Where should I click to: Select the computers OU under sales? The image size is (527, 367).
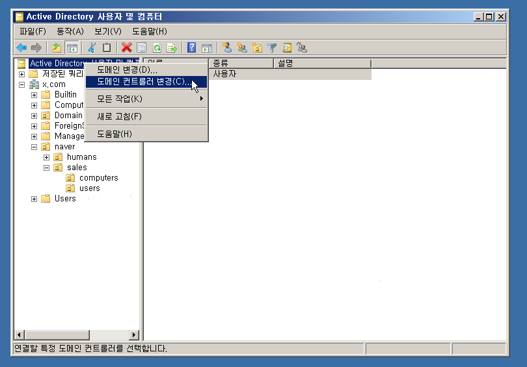tap(98, 178)
